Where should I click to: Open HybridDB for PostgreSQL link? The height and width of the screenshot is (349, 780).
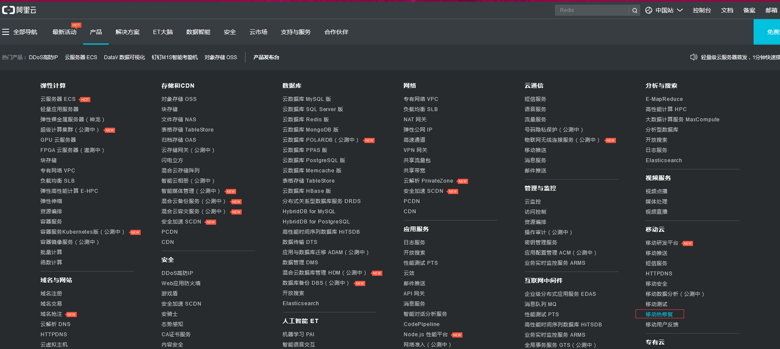click(x=316, y=222)
